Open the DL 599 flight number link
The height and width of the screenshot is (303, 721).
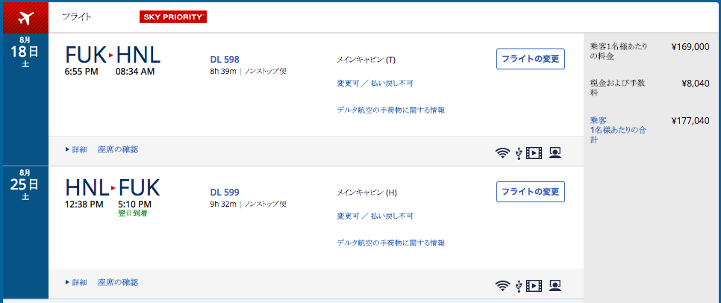click(225, 193)
